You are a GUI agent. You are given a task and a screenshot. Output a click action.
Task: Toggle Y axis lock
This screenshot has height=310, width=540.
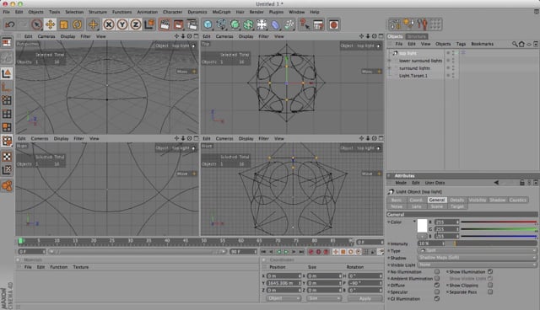(x=122, y=24)
